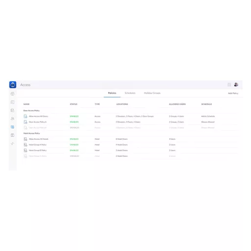Open the activity pulse icon in sidebar
Viewport: 251px width, 251px height.
(x=12, y=144)
